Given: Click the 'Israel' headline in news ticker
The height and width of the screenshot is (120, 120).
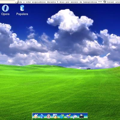Looking at the screenshot, I should click(x=113, y=2).
